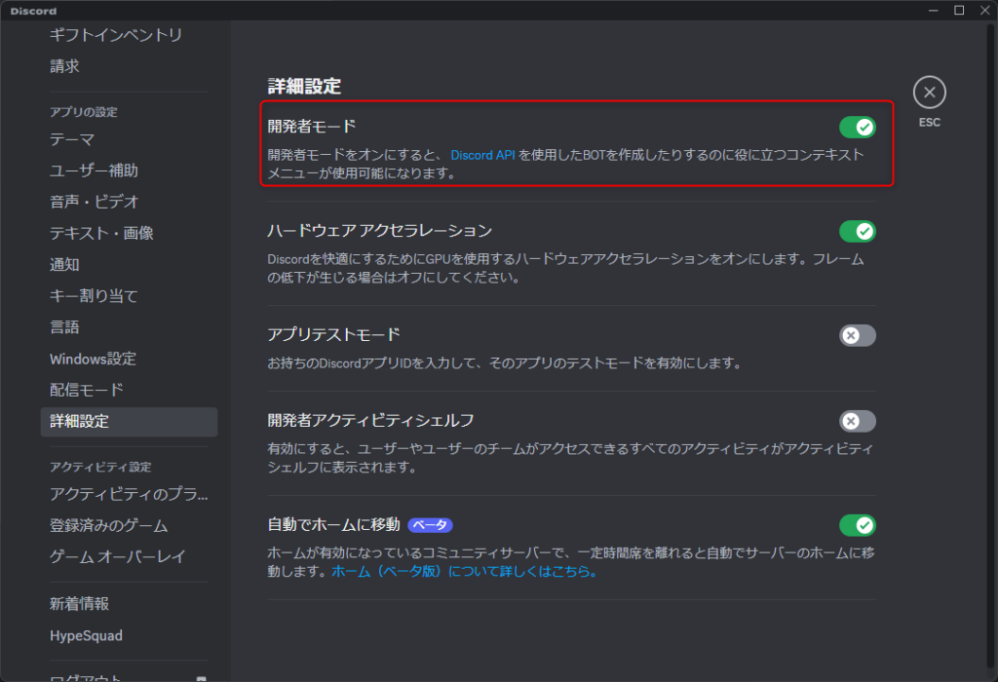Maximize the Discord window
The height and width of the screenshot is (682, 998).
click(x=959, y=10)
